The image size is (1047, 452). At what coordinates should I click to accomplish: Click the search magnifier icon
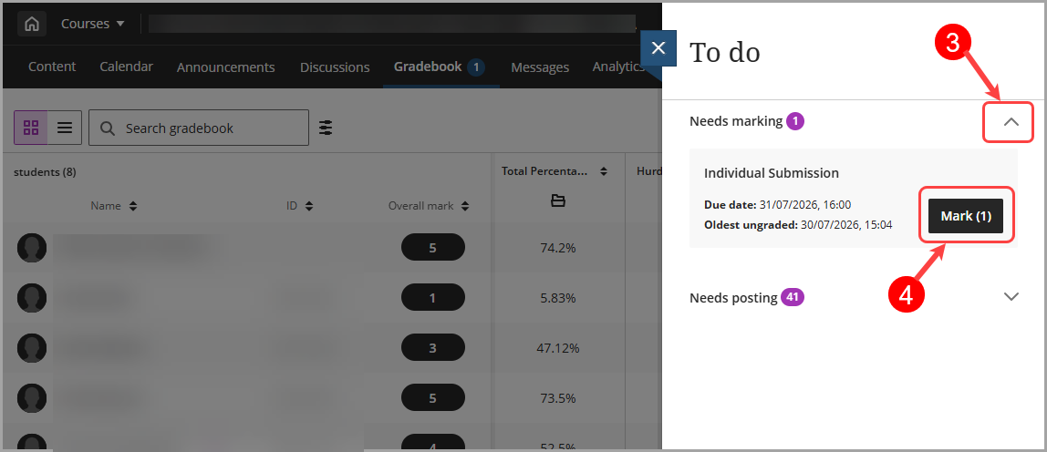click(x=107, y=128)
